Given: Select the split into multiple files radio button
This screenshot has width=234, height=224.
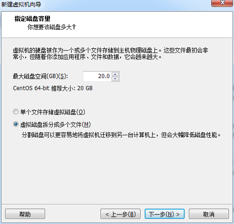Looking at the screenshot, I should click(x=16, y=124).
